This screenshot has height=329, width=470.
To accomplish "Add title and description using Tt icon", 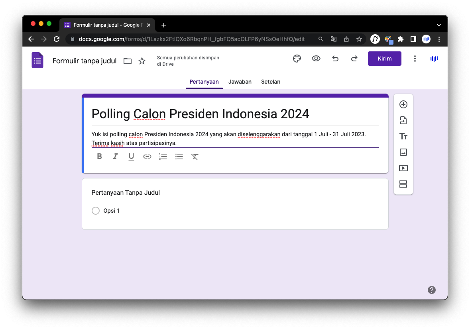I will (403, 136).
